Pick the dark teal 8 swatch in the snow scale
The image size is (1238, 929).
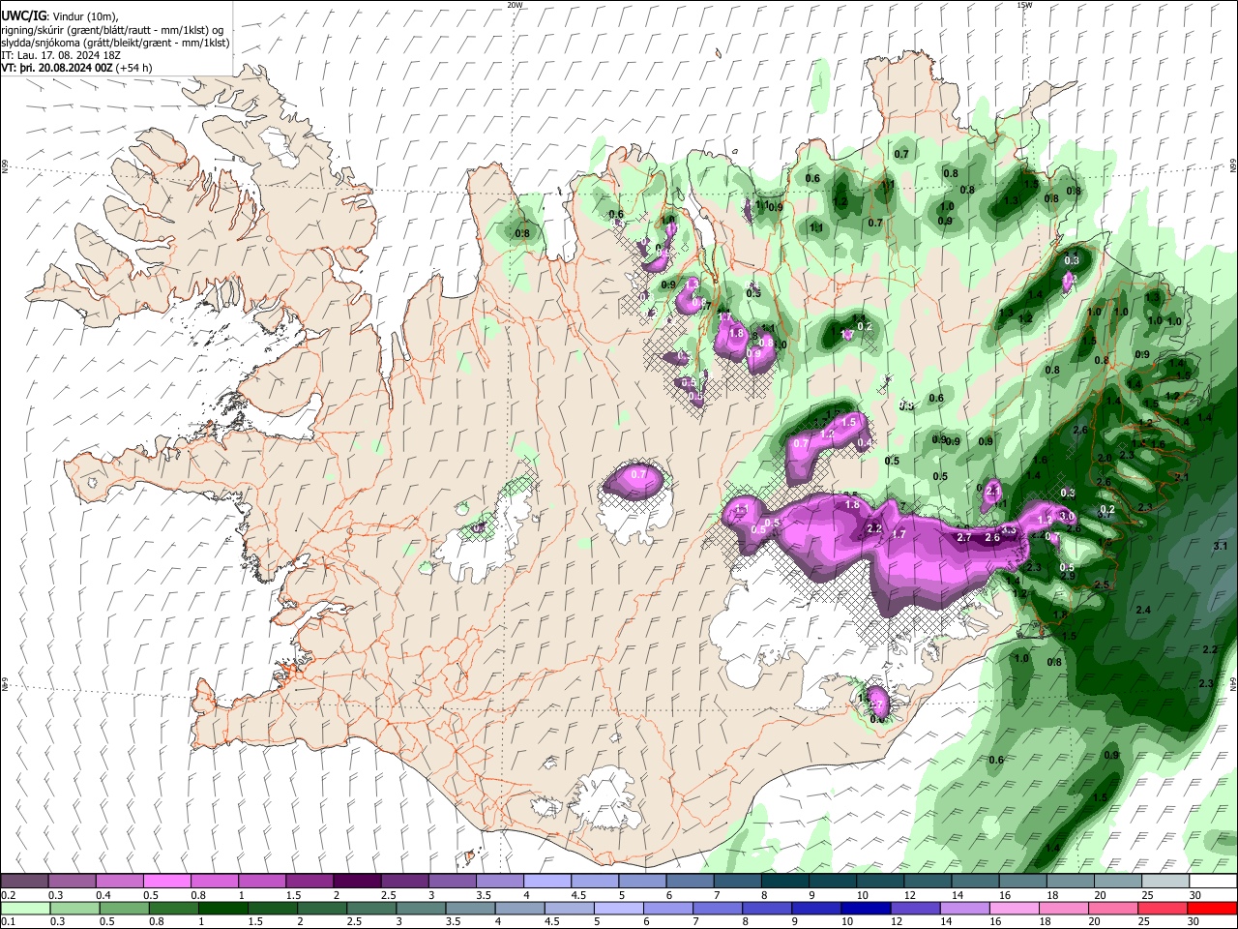pos(784,882)
